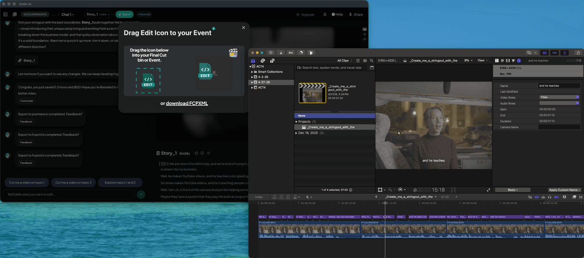
Task: Click the download FCPXML link
Action: coord(187,103)
